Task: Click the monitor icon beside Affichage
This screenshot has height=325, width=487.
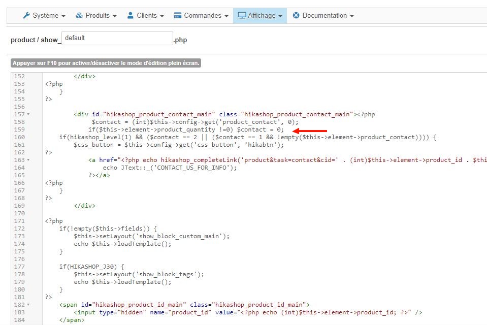Action: coord(242,16)
